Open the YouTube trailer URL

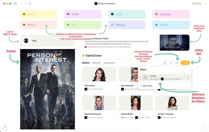[x=109, y=47]
